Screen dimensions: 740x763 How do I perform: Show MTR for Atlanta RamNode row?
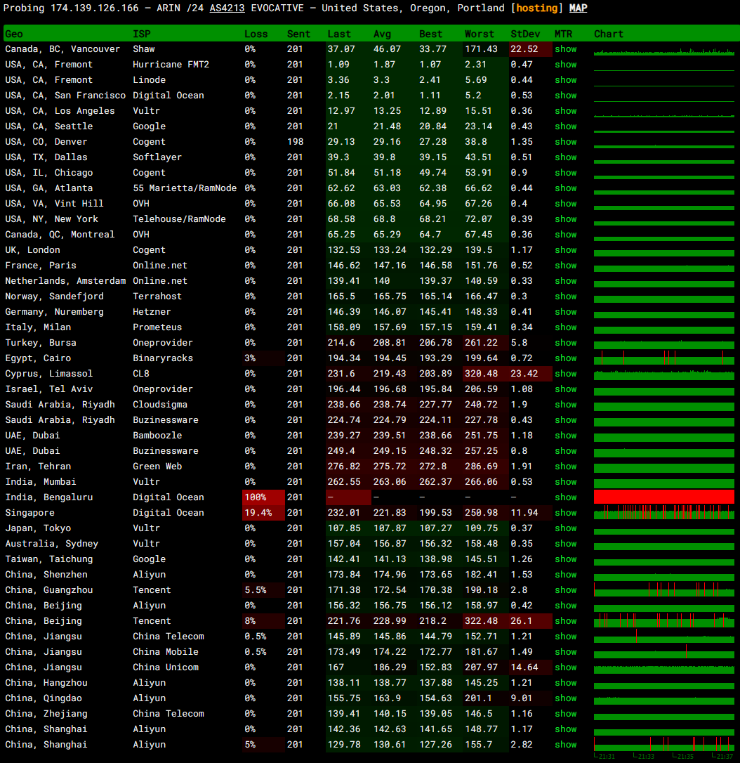(x=566, y=188)
